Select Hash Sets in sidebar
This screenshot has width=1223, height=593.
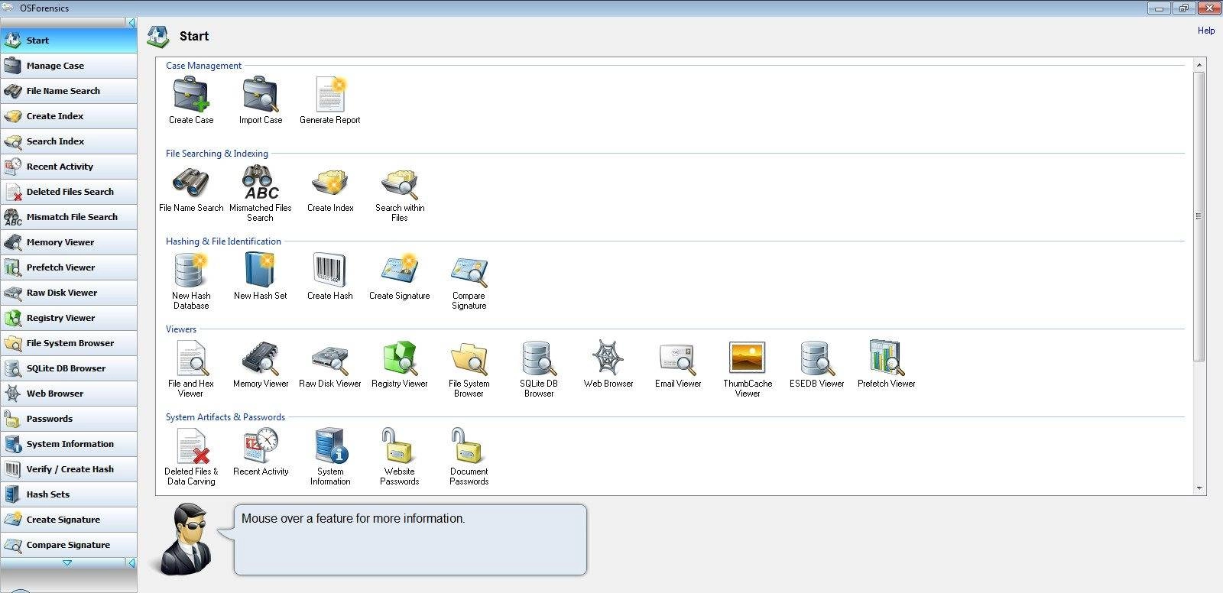pyautogui.click(x=69, y=494)
